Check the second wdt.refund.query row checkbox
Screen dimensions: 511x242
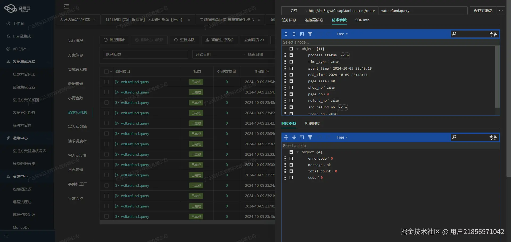click(106, 92)
